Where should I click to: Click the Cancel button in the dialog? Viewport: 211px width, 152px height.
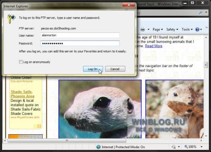pos(115,69)
